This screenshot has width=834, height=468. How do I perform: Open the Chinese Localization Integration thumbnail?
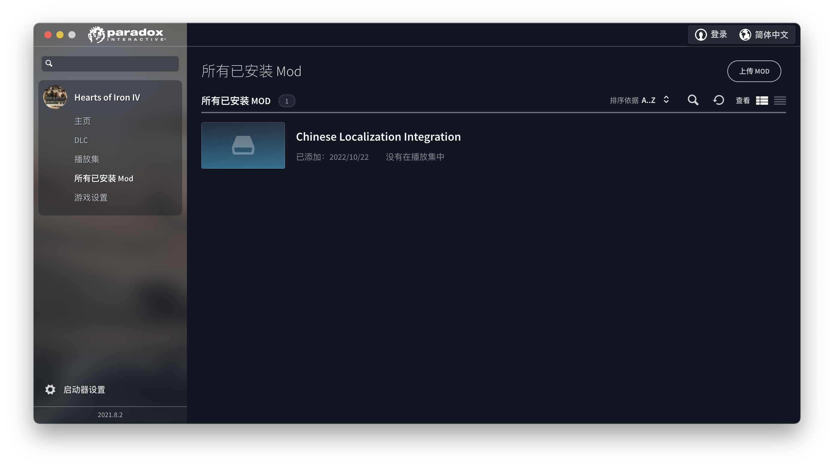(243, 145)
